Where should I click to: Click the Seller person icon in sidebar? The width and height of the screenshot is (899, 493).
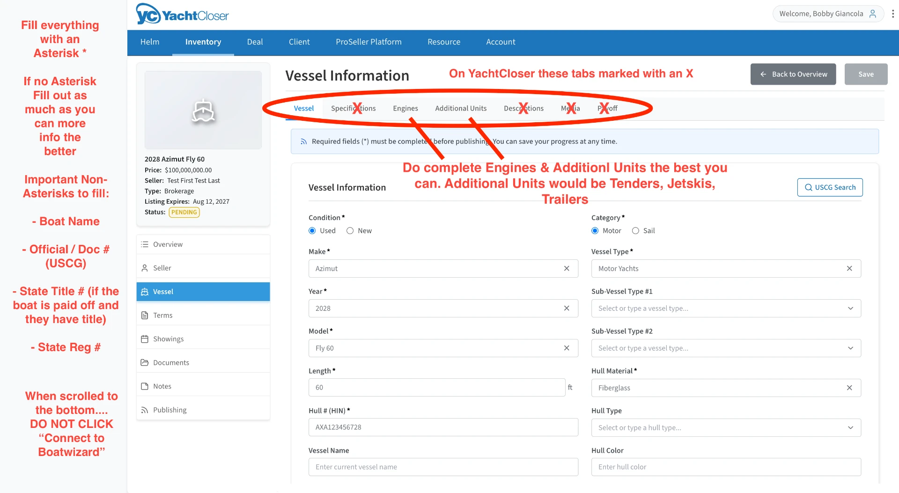click(145, 268)
